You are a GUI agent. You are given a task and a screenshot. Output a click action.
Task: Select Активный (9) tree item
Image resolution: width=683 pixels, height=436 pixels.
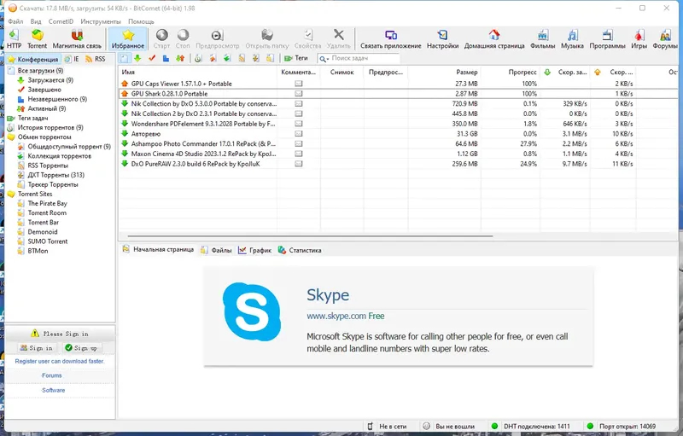coord(47,108)
